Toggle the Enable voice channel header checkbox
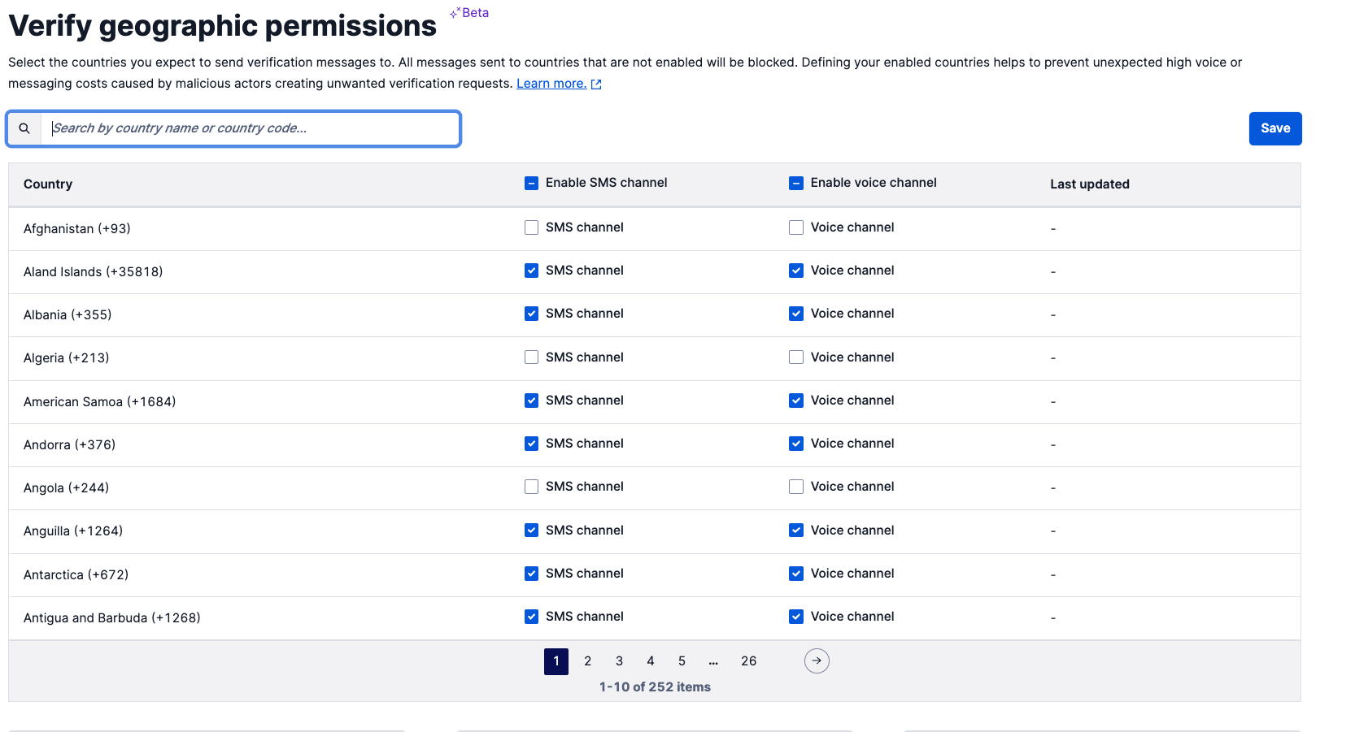 point(796,184)
